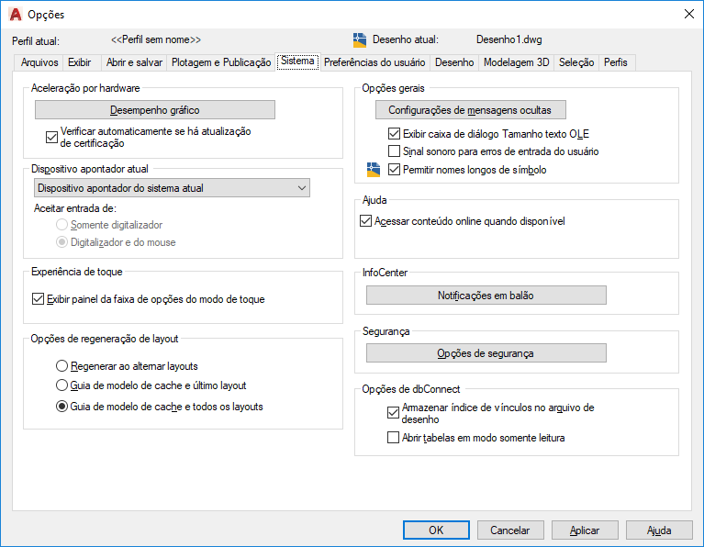Open Configurações de mensagens ocultas
This screenshot has height=547, width=704.
(470, 110)
